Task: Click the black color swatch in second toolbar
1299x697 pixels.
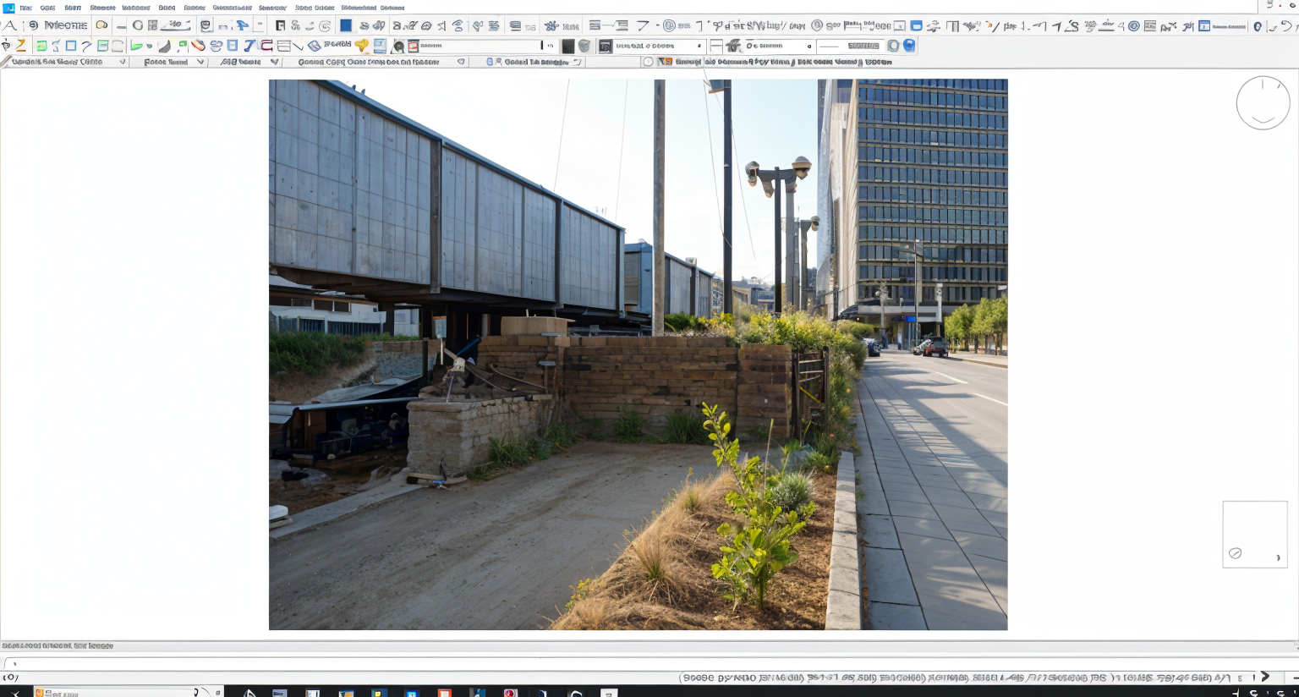Action: pos(568,46)
